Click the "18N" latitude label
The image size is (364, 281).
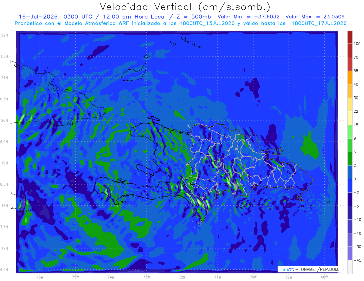(5, 206)
